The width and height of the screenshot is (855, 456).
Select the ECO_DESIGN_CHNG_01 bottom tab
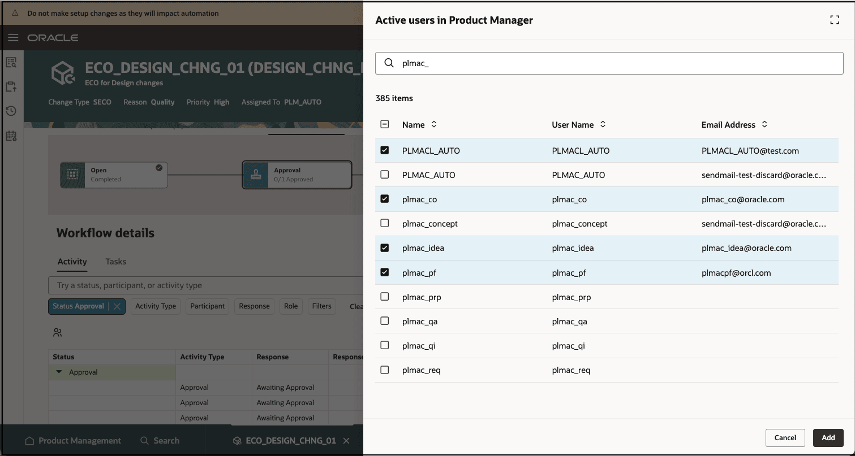click(285, 441)
